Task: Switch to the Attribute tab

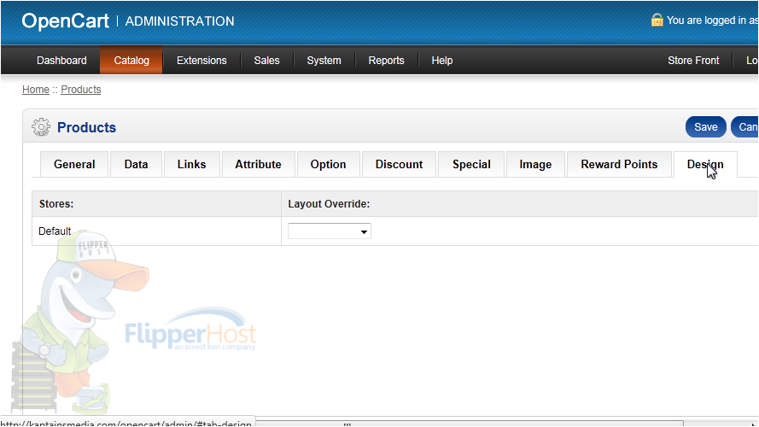Action: point(258,165)
